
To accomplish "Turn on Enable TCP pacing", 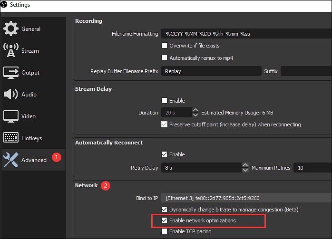I will coord(165,232).
